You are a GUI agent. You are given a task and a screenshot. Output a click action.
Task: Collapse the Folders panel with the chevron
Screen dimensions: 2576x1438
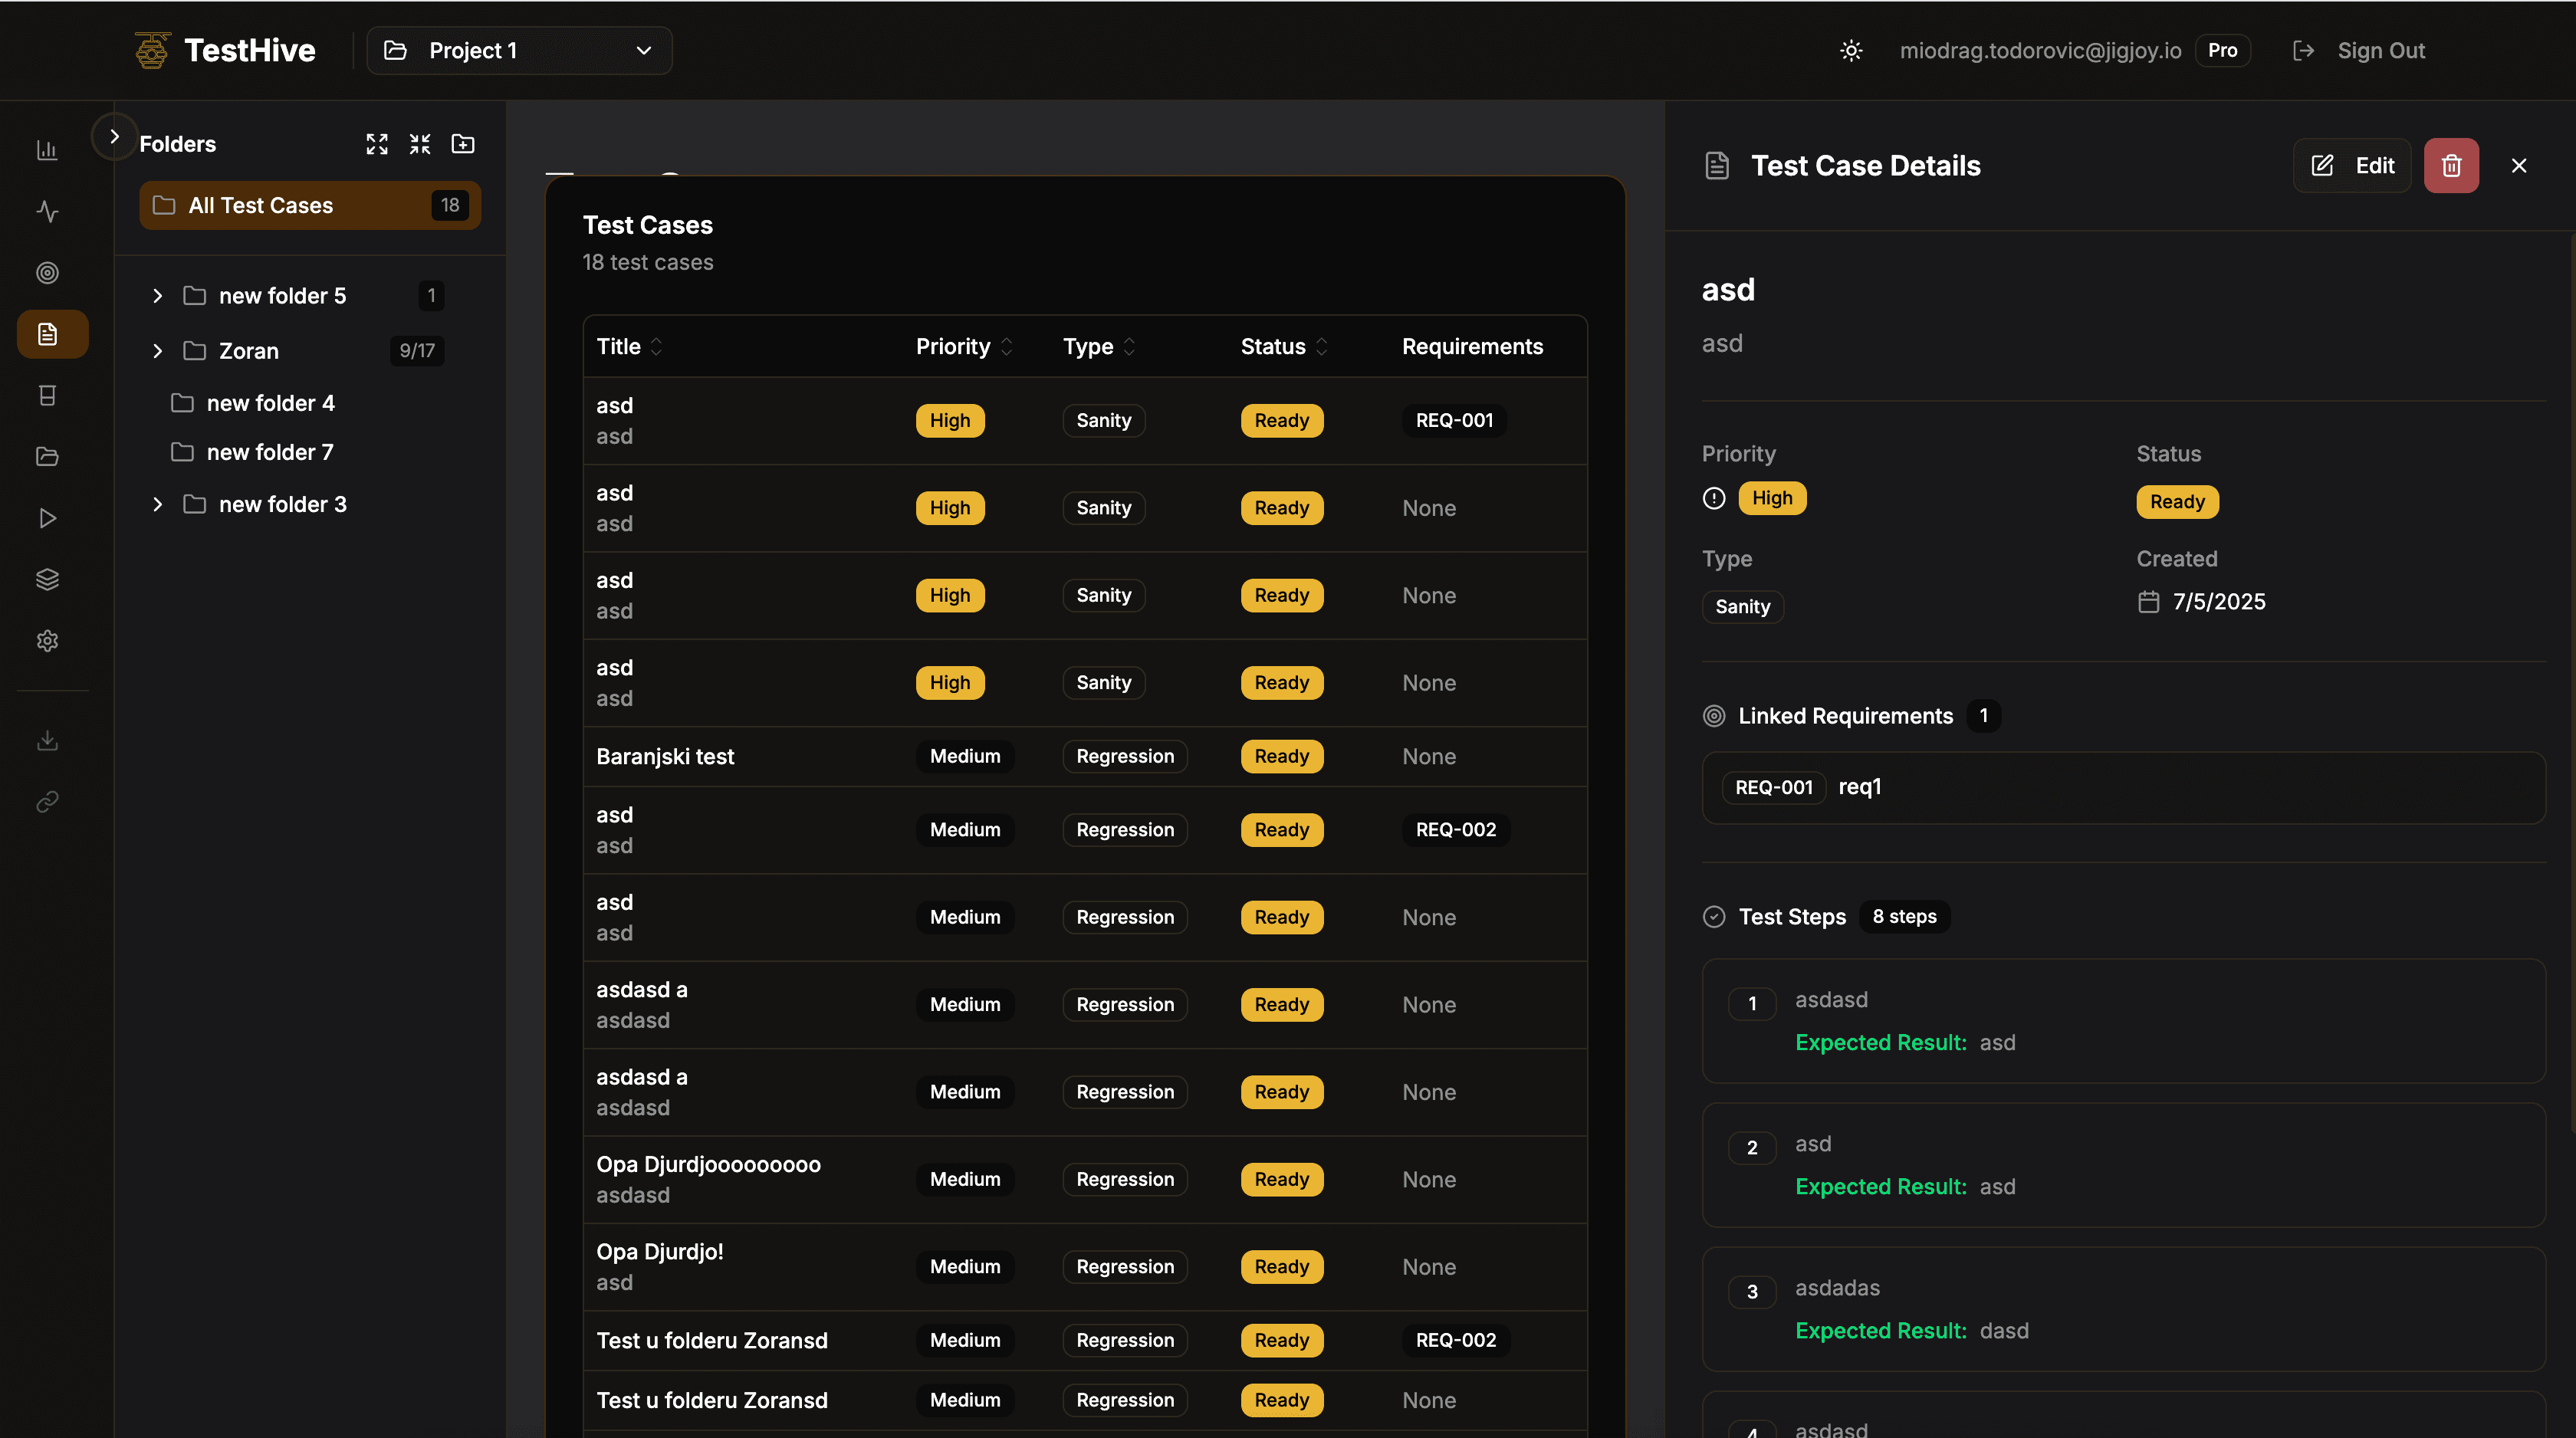click(114, 136)
